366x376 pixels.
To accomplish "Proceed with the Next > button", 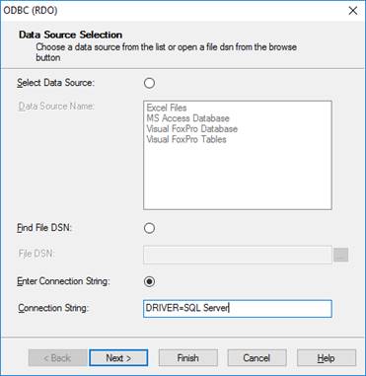I will tap(118, 358).
